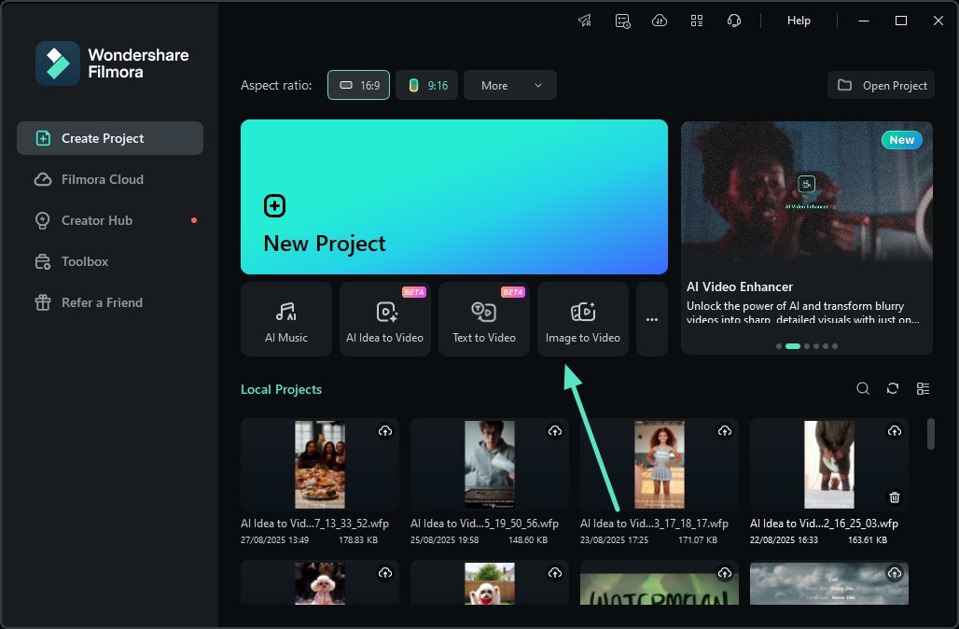Screen dimensions: 959x629
Task: Open the cloud download icon in title bar
Action: click(x=660, y=21)
